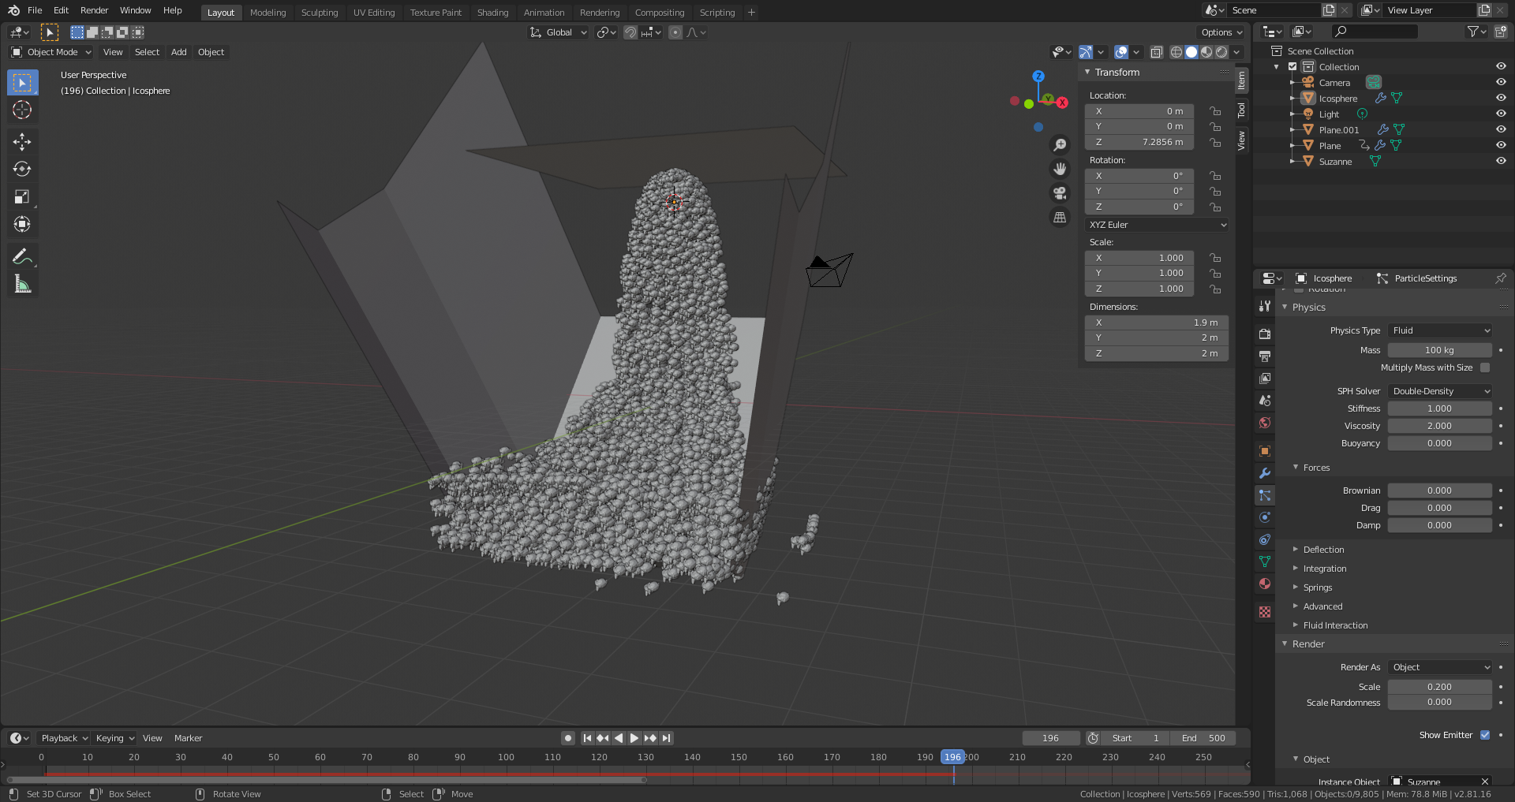Click the current frame field 196
The width and height of the screenshot is (1515, 802).
pyautogui.click(x=1050, y=738)
